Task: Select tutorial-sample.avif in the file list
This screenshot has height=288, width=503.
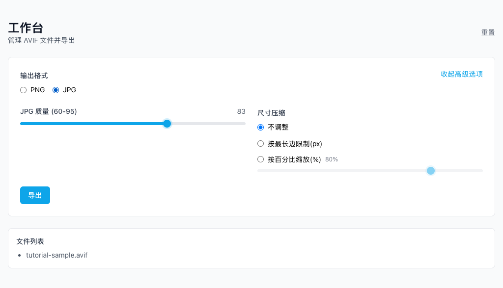Action: pyautogui.click(x=57, y=255)
